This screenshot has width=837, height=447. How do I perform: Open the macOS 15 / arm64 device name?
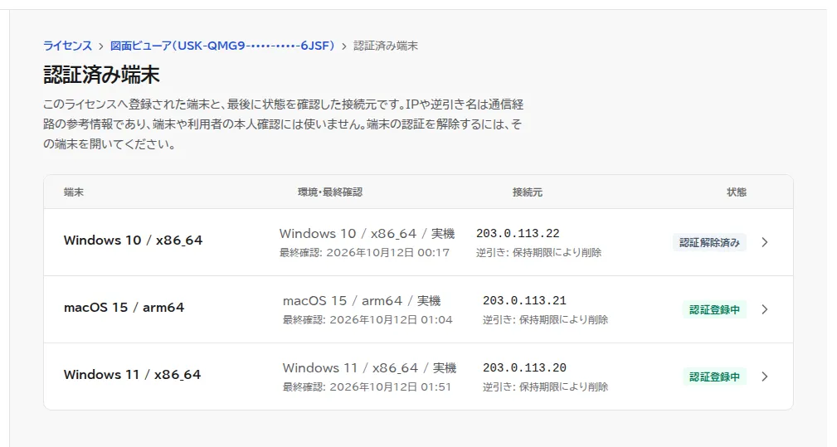(x=124, y=308)
